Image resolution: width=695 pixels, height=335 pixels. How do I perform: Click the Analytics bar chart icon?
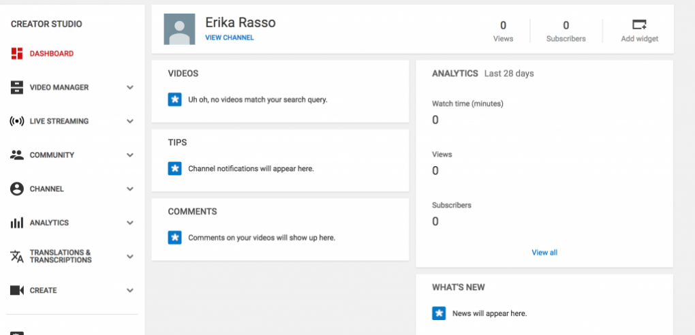[17, 223]
